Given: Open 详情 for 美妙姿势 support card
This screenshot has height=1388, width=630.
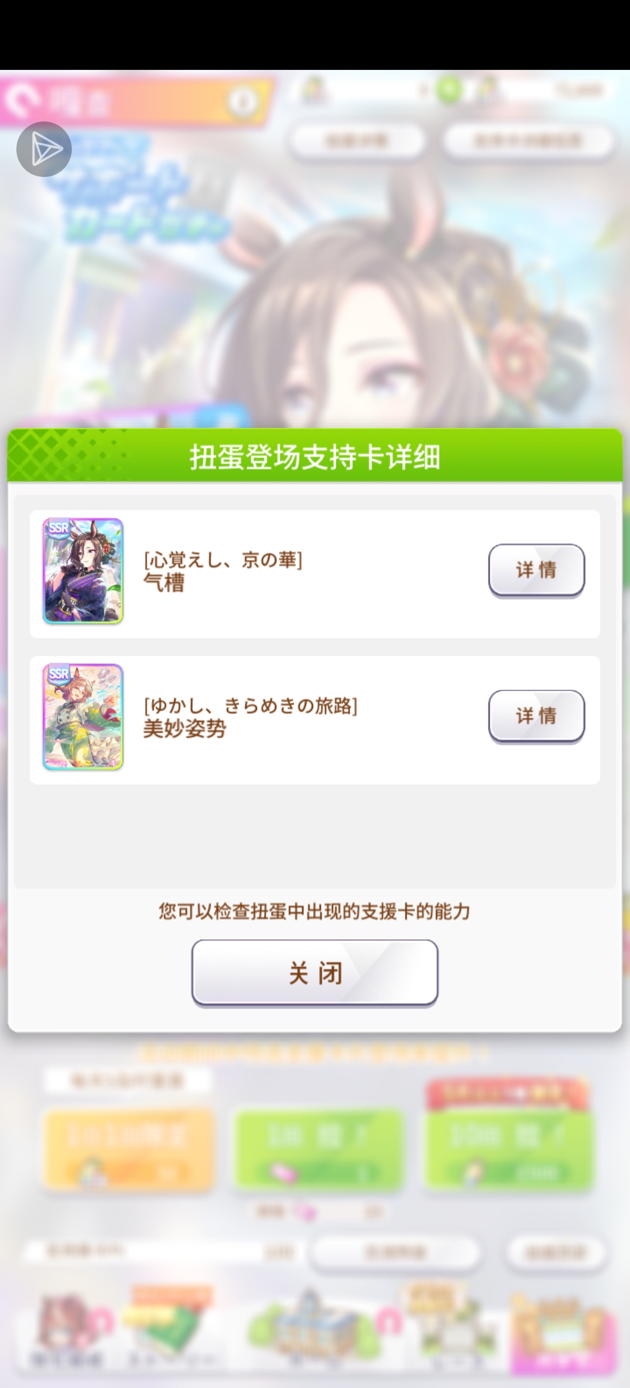Looking at the screenshot, I should pyautogui.click(x=536, y=716).
